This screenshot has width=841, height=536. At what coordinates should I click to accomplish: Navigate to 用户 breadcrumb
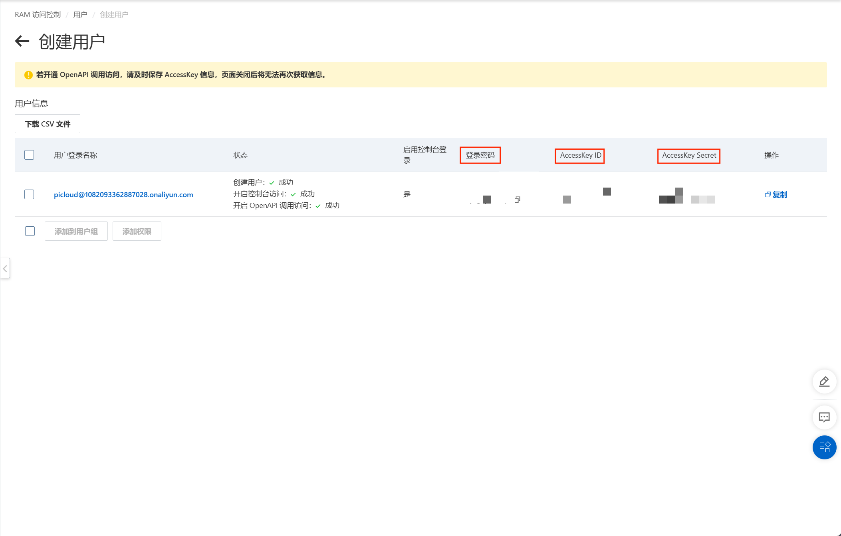tap(80, 15)
